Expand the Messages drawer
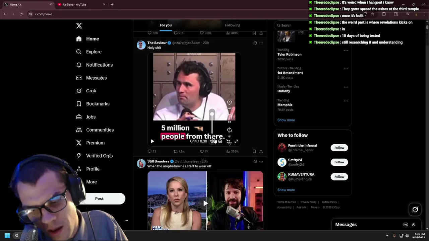Screen dimensions: 429x241 pyautogui.click(x=414, y=225)
